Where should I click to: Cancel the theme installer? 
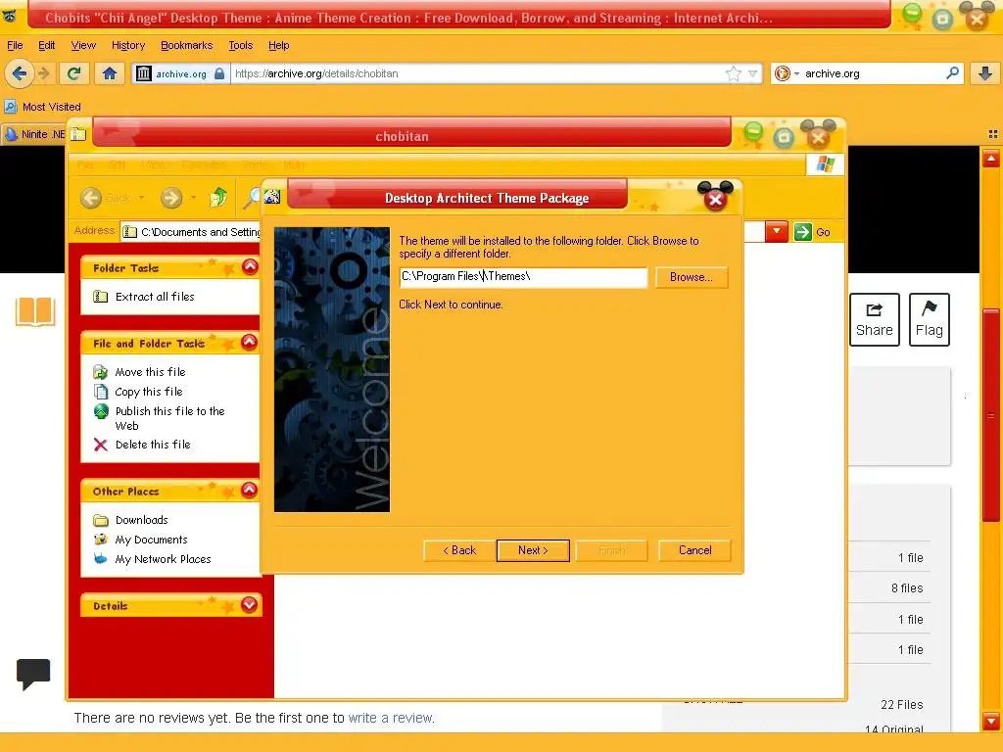click(x=694, y=550)
